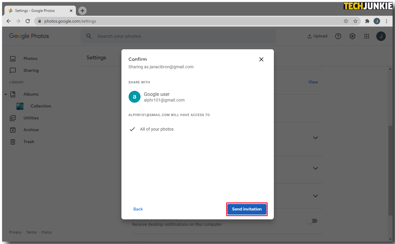Bookmark this page with star icon
Image resolution: width=395 pixels, height=244 pixels.
[x=355, y=21]
